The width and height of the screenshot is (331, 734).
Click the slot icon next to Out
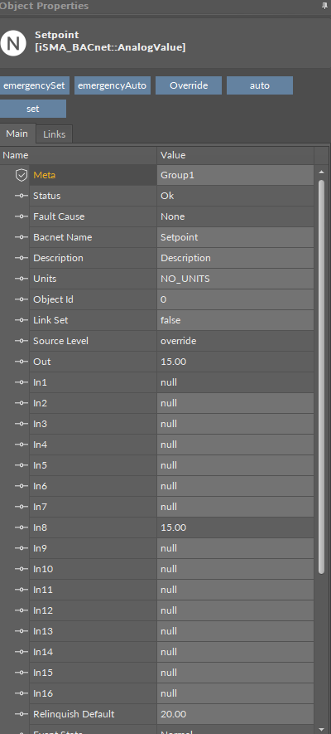coord(21,362)
